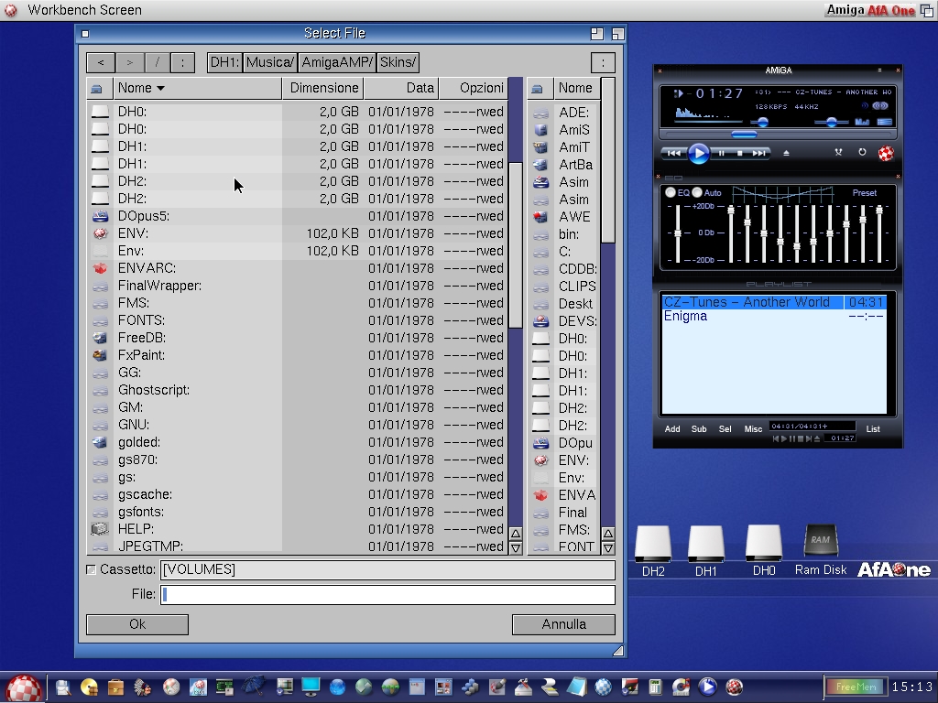Stop the current track in AmigaAMP

740,154
